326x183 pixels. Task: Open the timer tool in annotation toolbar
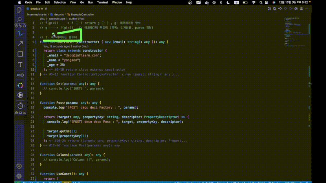20,106
